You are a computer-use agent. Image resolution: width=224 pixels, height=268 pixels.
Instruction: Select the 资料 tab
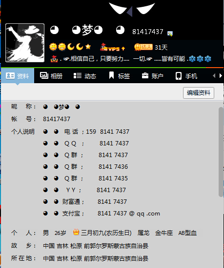18,76
